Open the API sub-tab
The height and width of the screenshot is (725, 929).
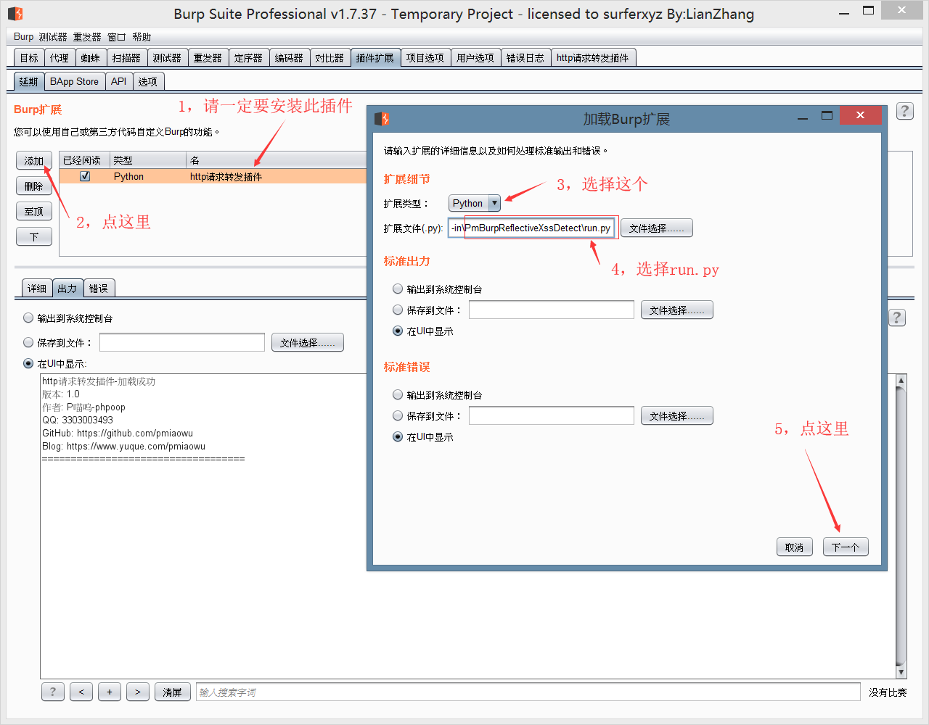[x=119, y=81]
